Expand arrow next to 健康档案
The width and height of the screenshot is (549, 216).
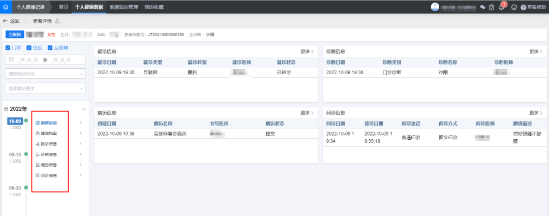pos(80,133)
